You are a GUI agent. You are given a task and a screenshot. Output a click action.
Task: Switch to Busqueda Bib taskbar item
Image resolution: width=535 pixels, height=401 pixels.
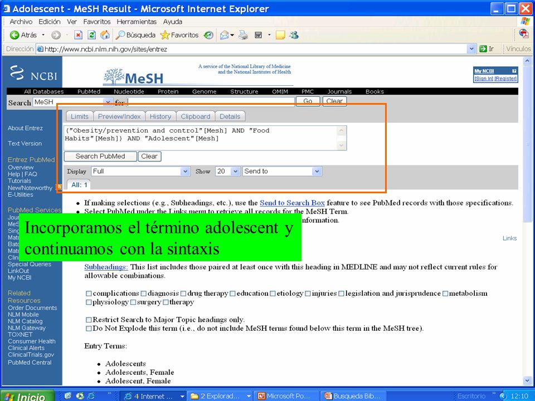pos(353,396)
